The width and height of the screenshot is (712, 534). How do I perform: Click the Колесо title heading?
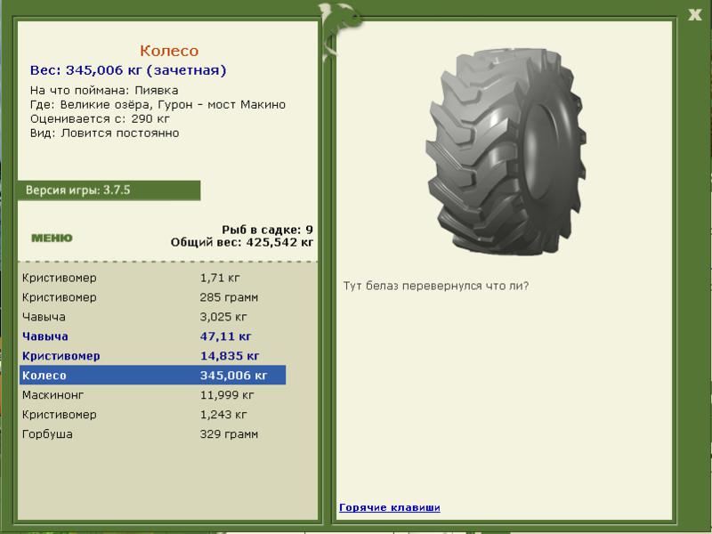[169, 51]
